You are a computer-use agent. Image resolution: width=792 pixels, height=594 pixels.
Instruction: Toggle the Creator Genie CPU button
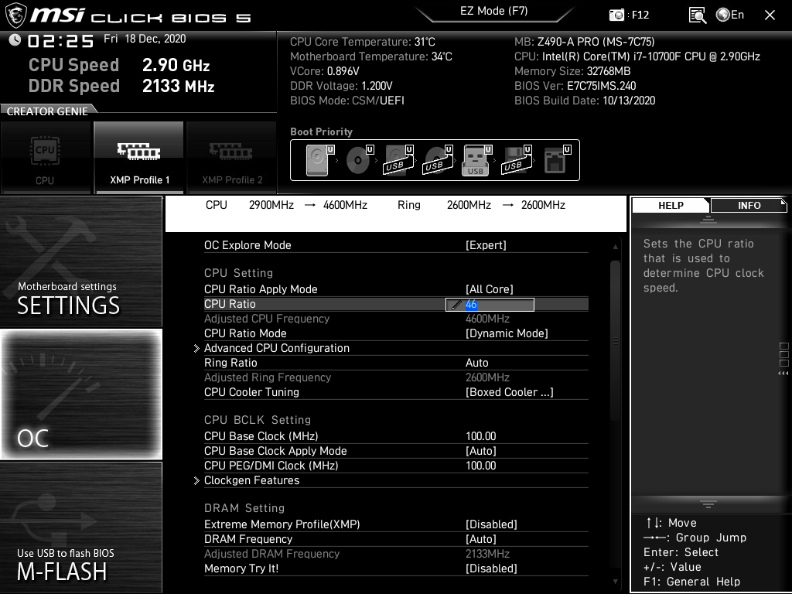(x=46, y=157)
